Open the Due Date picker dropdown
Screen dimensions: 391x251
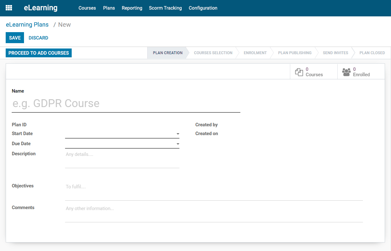[x=177, y=144]
